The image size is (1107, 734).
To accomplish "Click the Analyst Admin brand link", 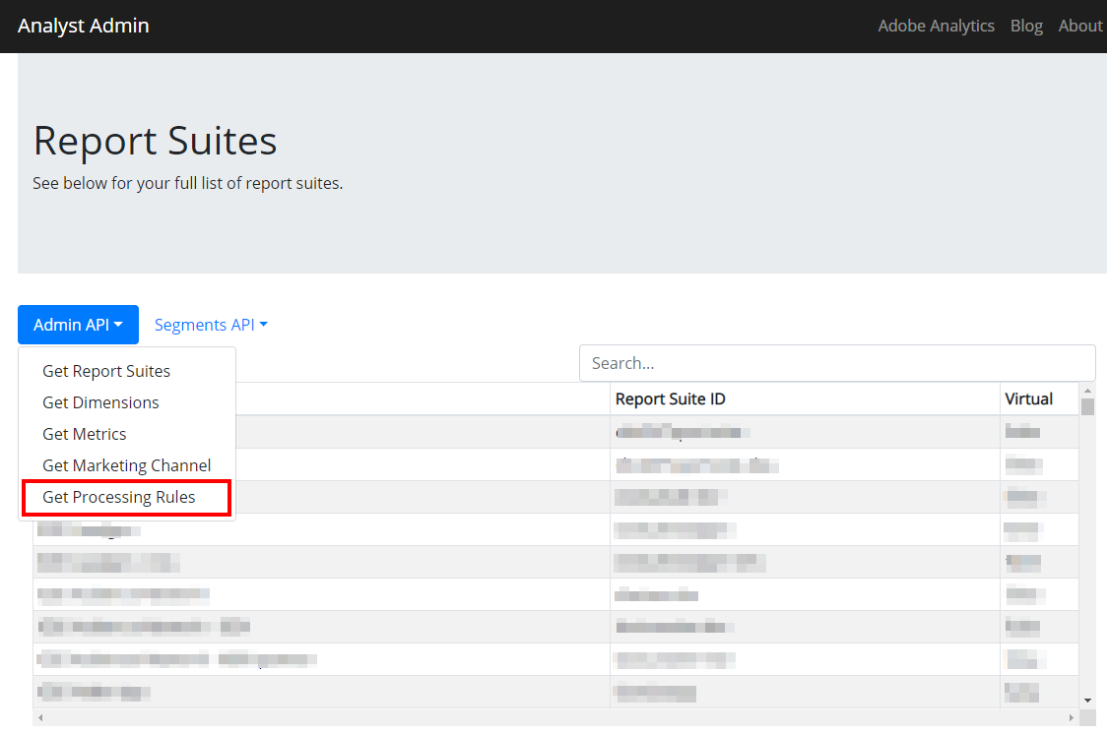I will pos(83,26).
